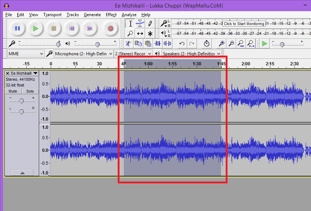Open the MME audio host dropdown
311x211 pixels.
coord(25,53)
